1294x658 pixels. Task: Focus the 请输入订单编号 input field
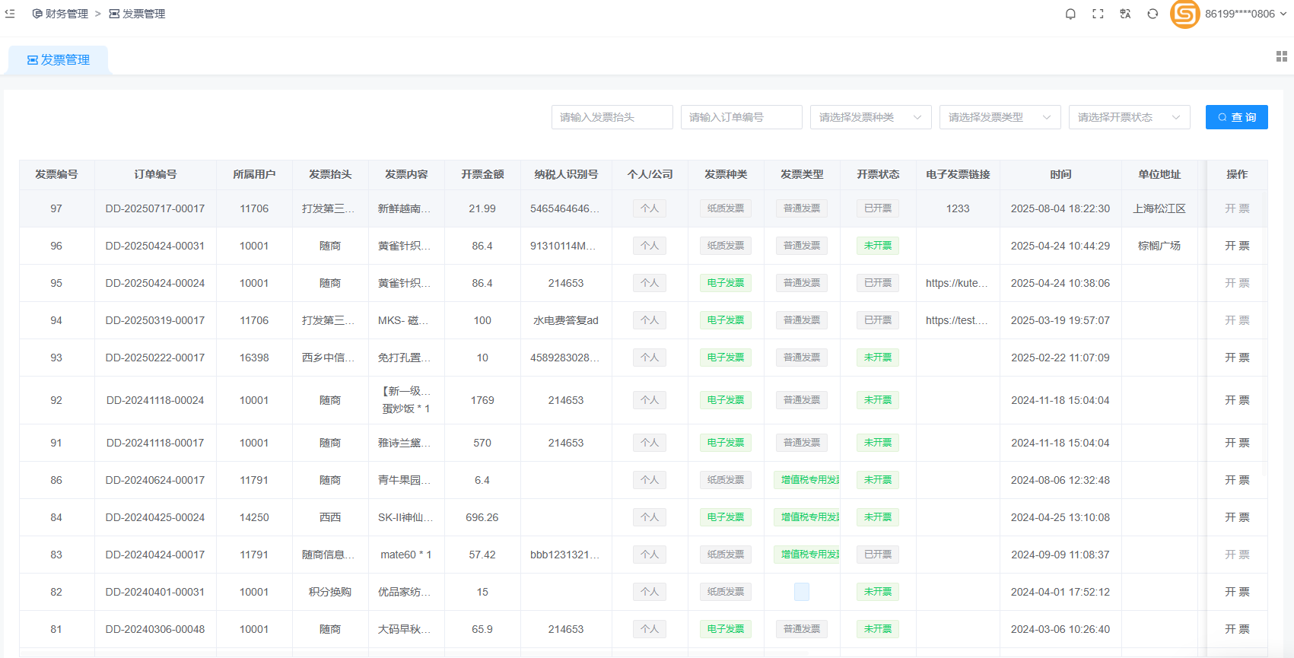(x=741, y=117)
